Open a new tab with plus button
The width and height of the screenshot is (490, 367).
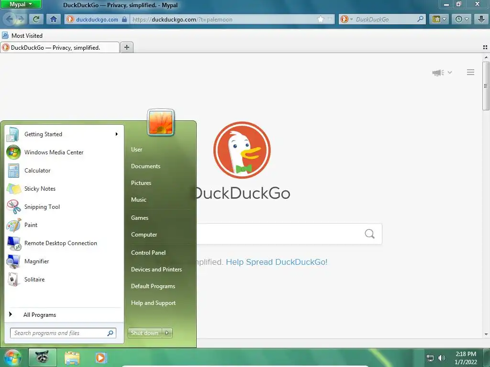coord(126,47)
